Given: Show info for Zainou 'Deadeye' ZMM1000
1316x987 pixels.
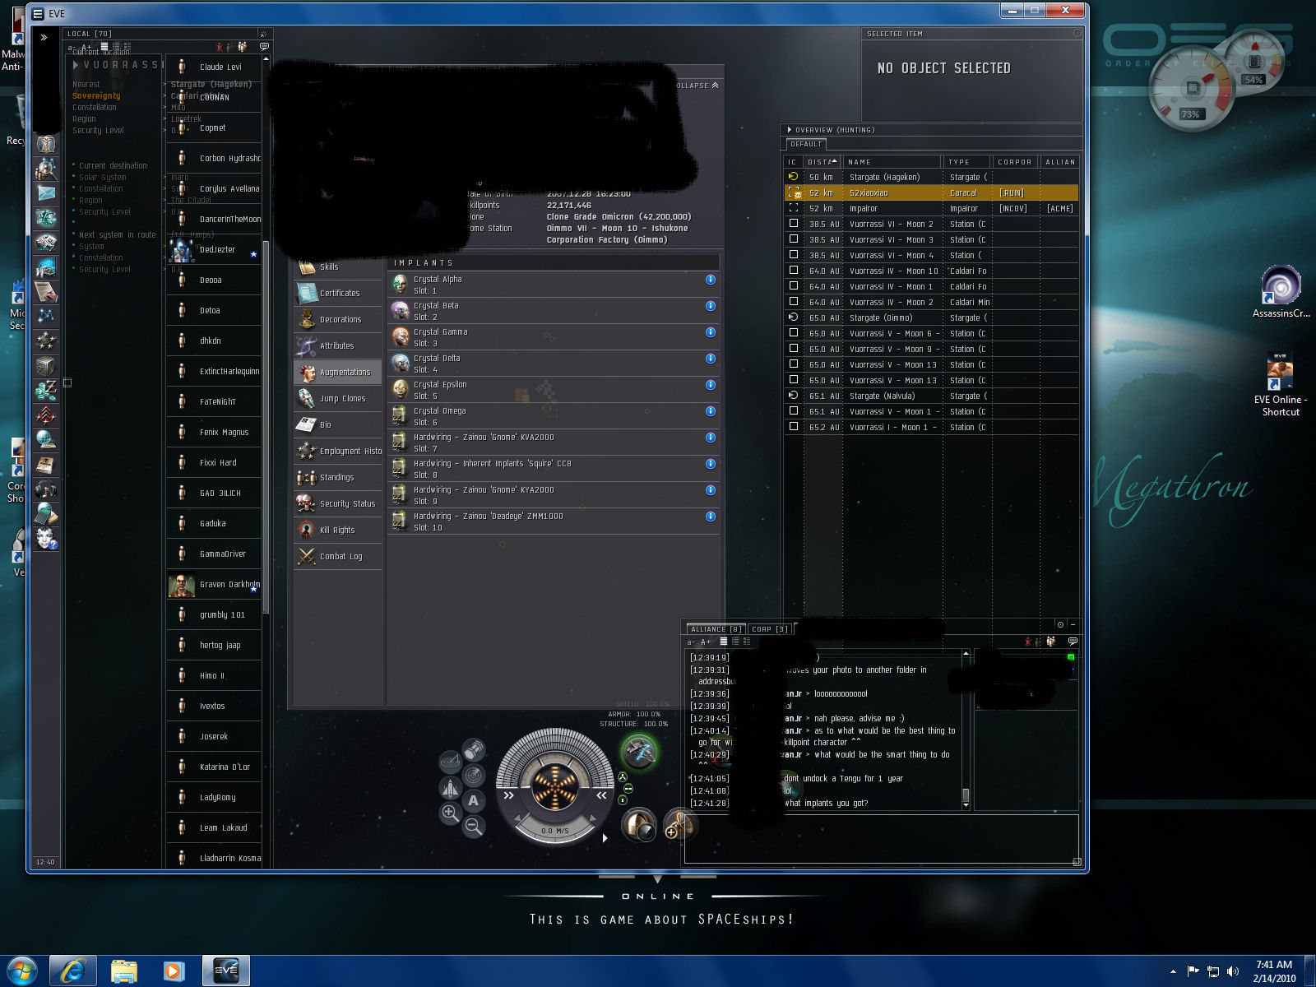Looking at the screenshot, I should pyautogui.click(x=711, y=517).
